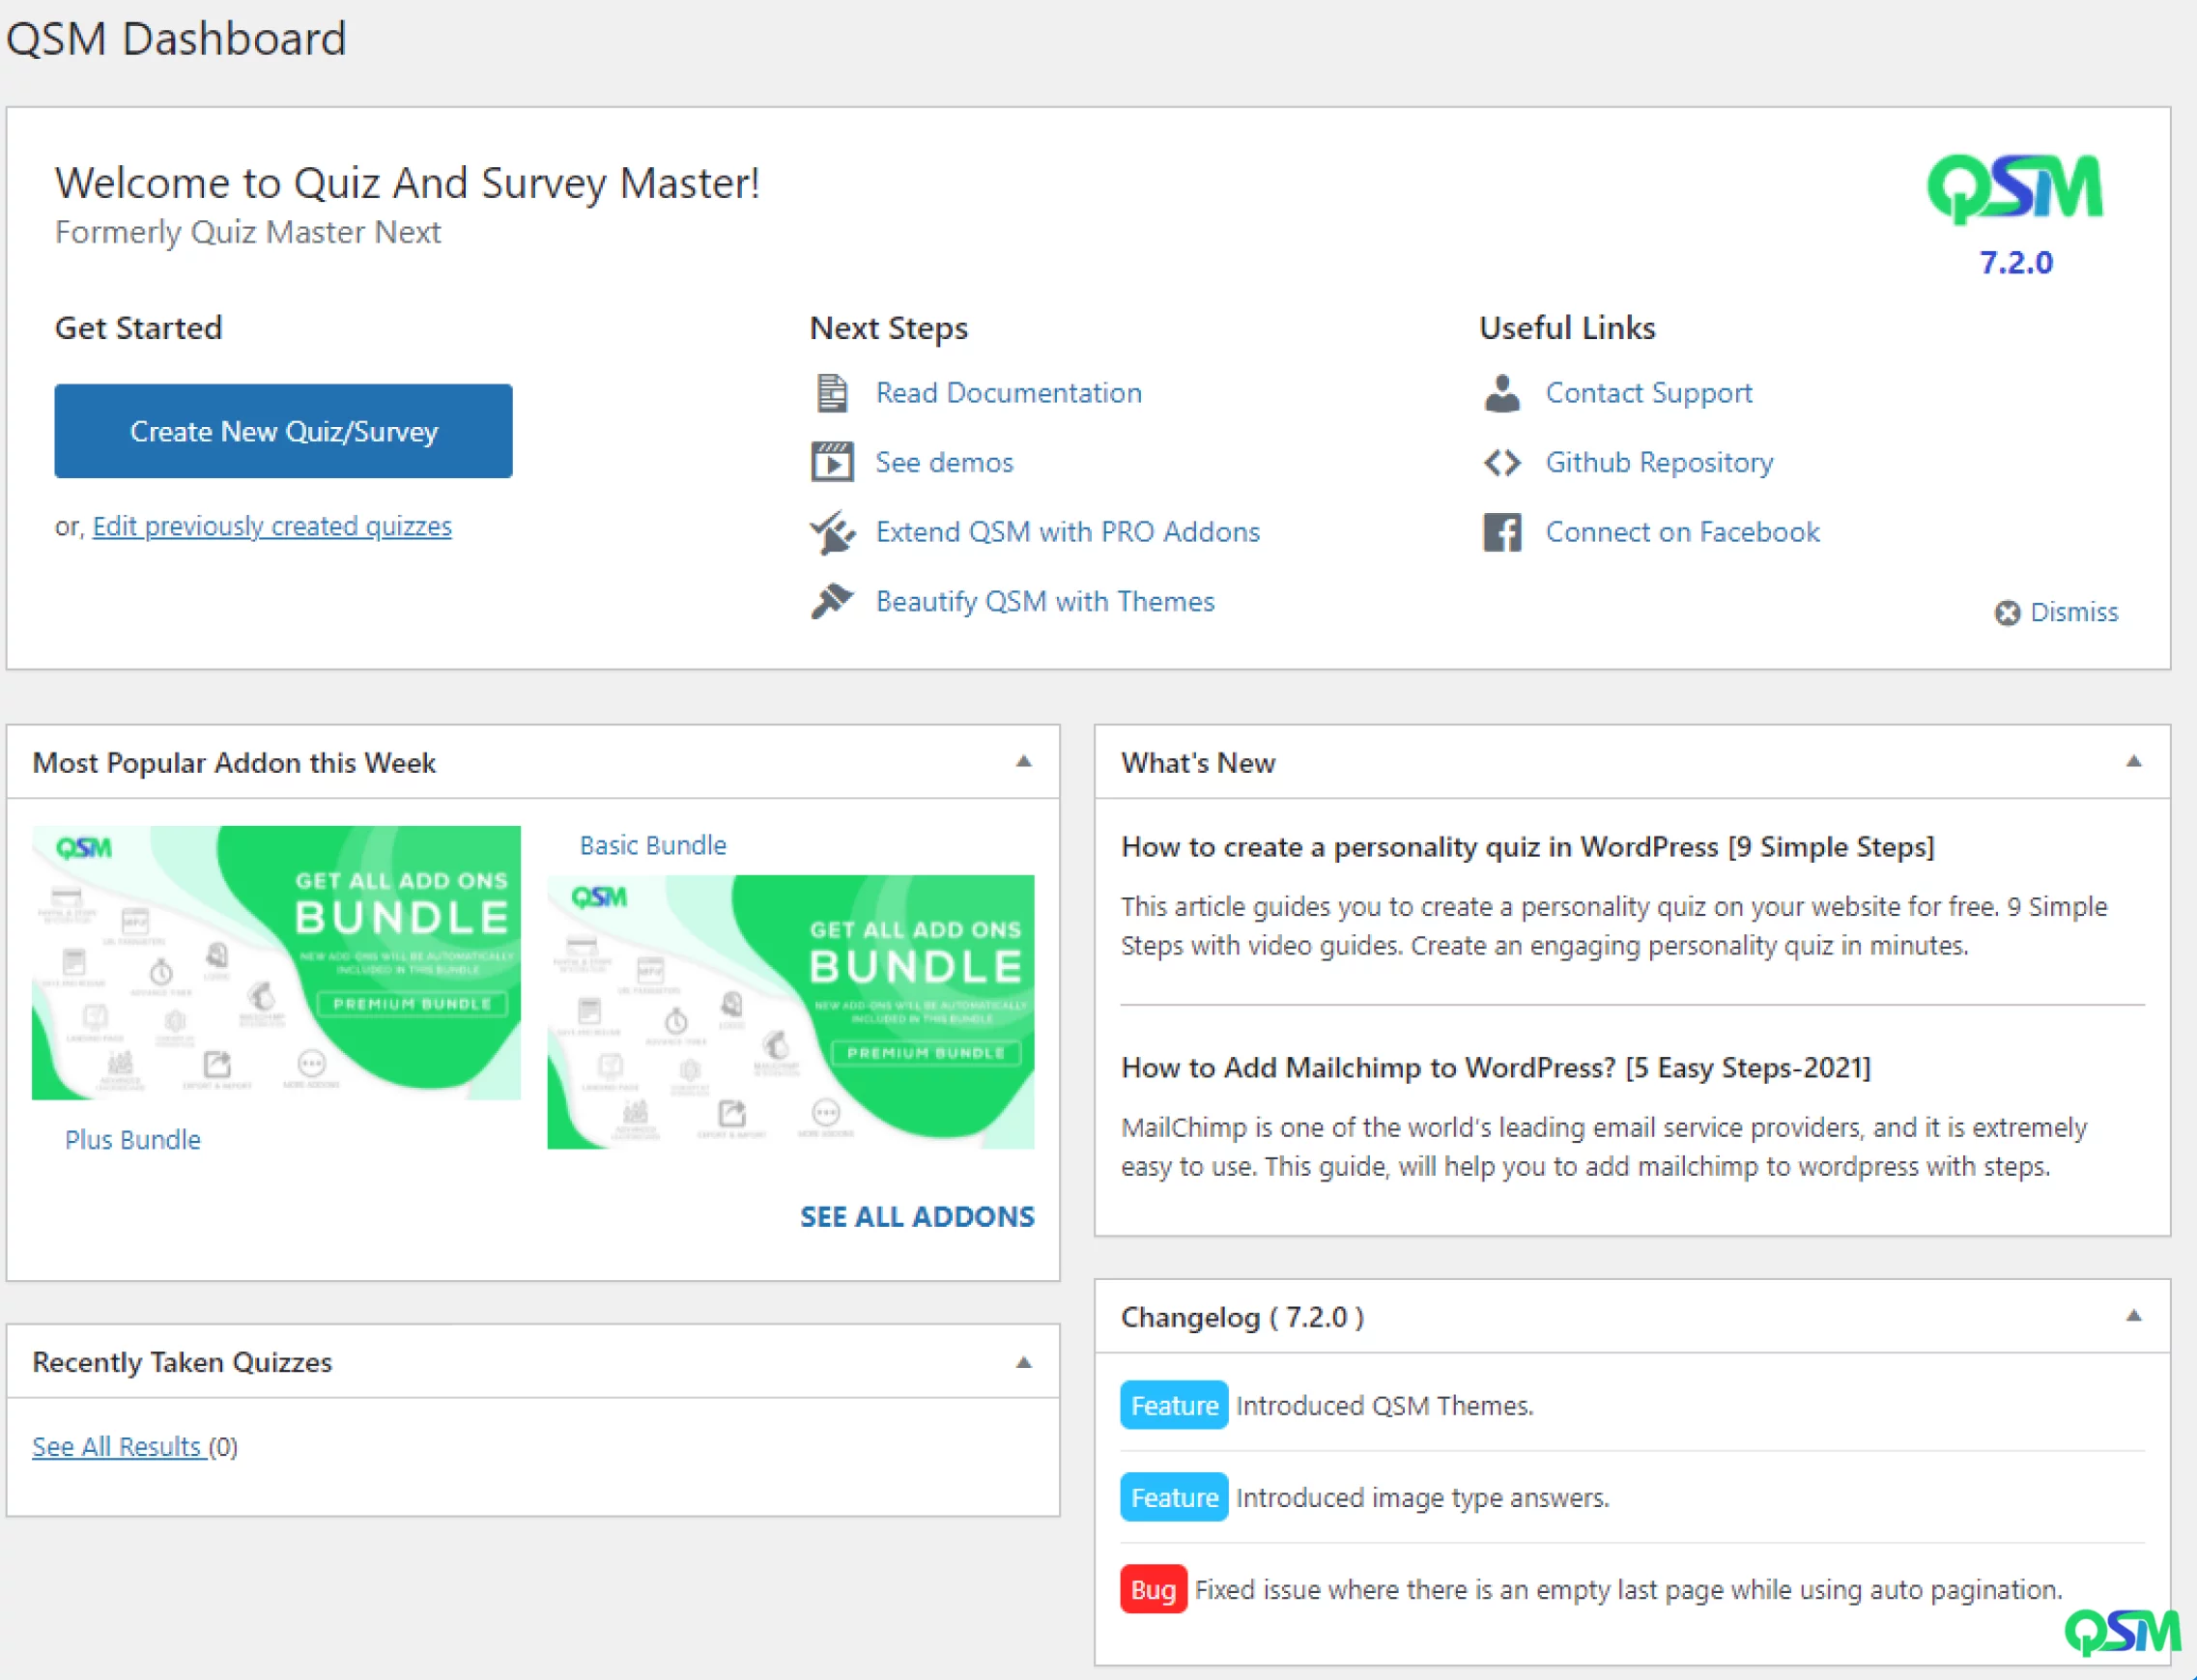Click the Changelog ( 7.2.0 ) heading
The height and width of the screenshot is (1680, 2197).
click(x=1242, y=1317)
